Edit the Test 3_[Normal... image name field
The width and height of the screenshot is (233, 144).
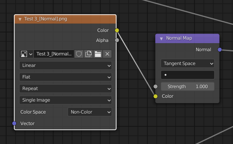pos(54,54)
